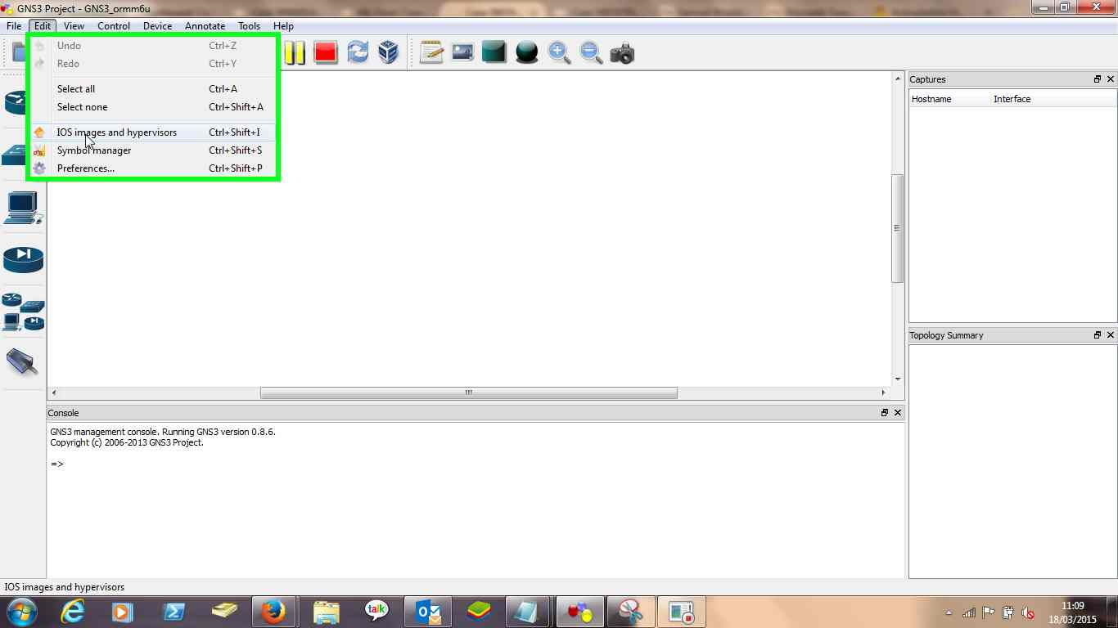Browse end devices using the computer icon
This screenshot has height=628, width=1118.
[x=23, y=208]
